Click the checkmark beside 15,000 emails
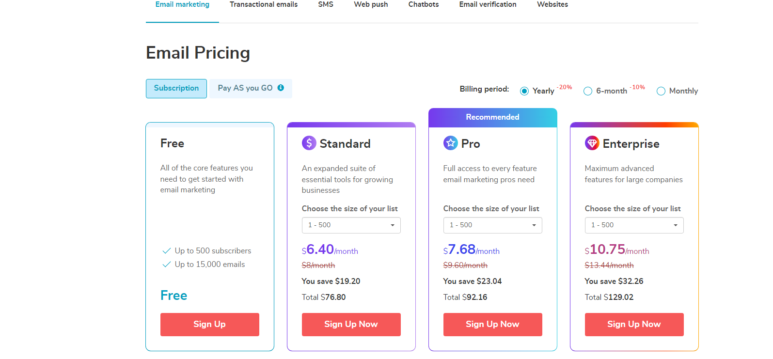This screenshot has height=359, width=773. tap(166, 265)
